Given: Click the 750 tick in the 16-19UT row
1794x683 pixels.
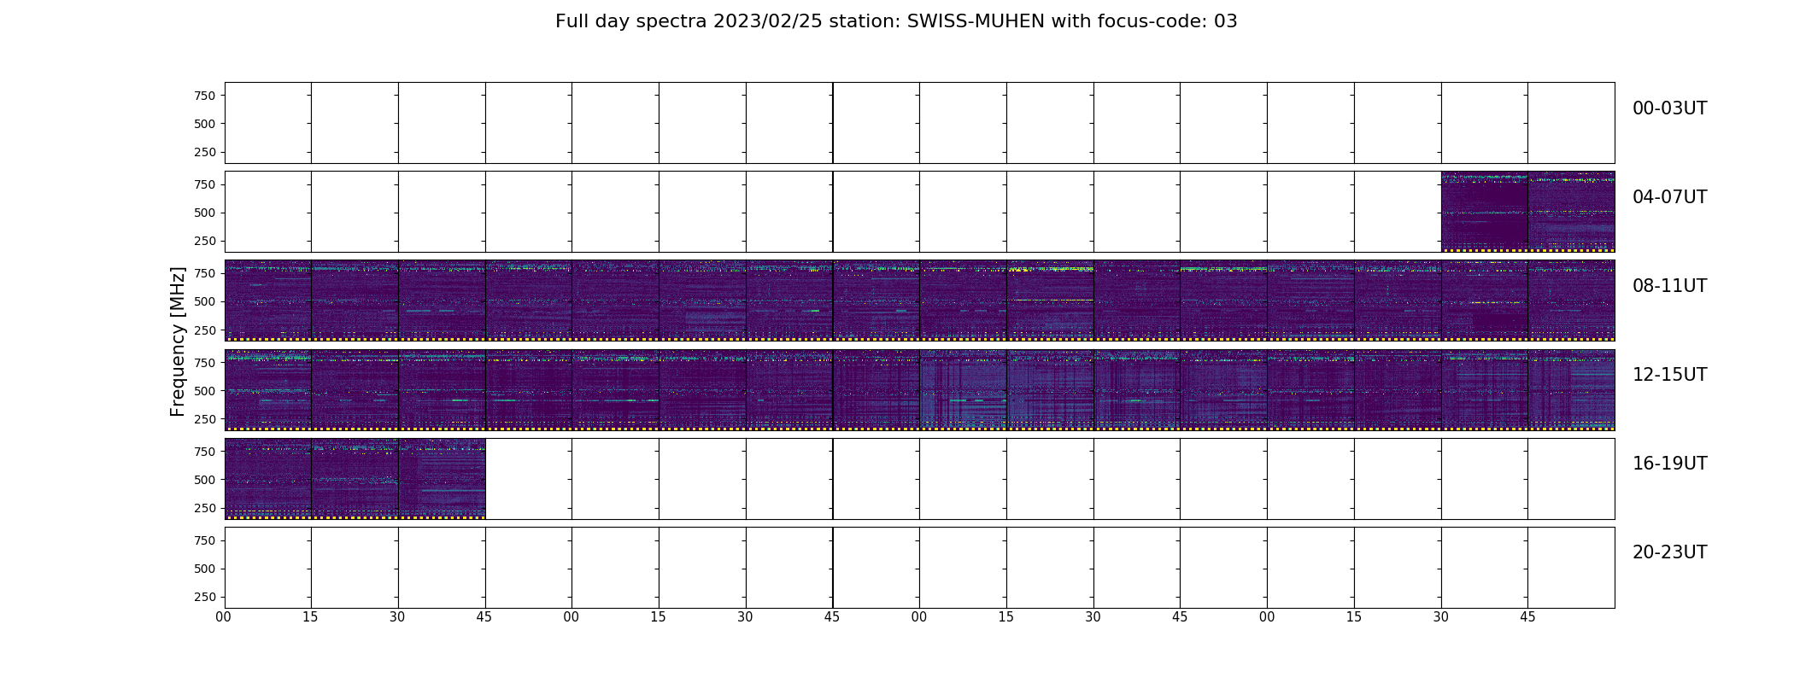Looking at the screenshot, I should click(x=205, y=452).
